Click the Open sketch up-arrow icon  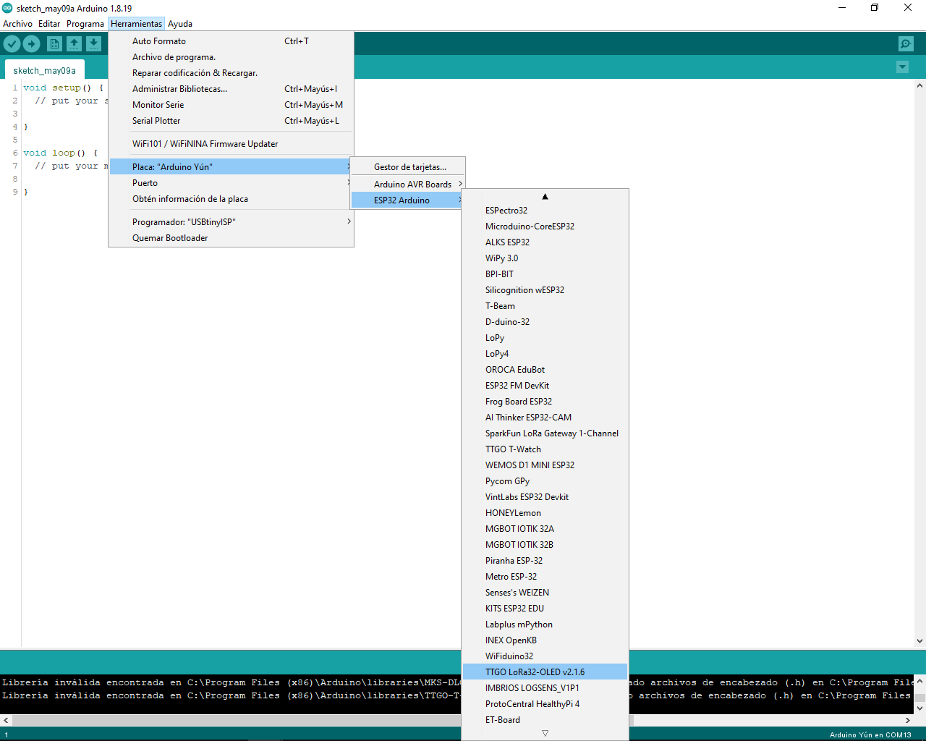[x=74, y=44]
